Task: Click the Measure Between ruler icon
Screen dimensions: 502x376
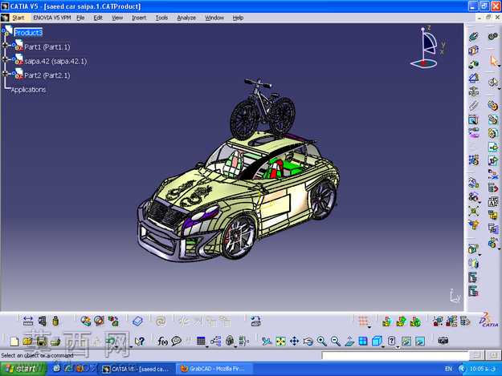Action: tap(28, 321)
